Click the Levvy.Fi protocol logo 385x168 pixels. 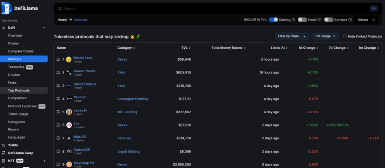pos(69,112)
